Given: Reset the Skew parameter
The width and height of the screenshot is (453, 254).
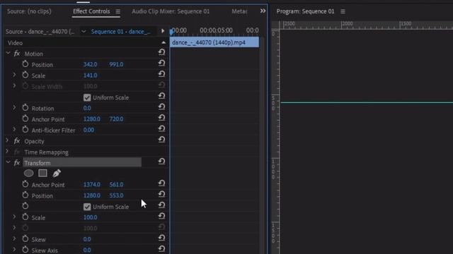Looking at the screenshot, I should point(162,238).
